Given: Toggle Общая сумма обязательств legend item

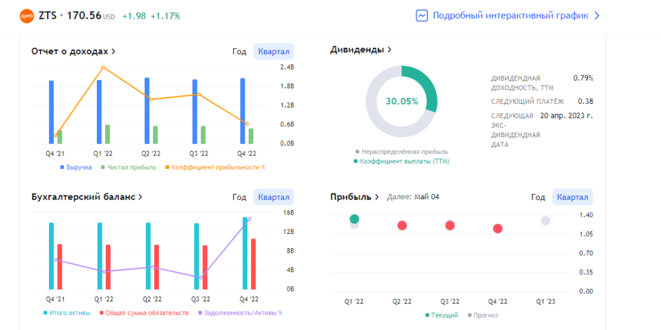Looking at the screenshot, I should 144,313.
